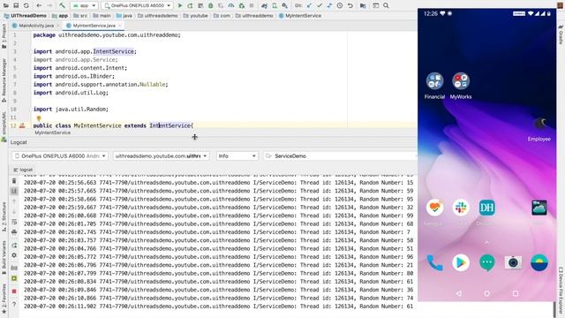The width and height of the screenshot is (565, 318).
Task: Launch Play Store on phone dock
Action: pyautogui.click(x=461, y=263)
